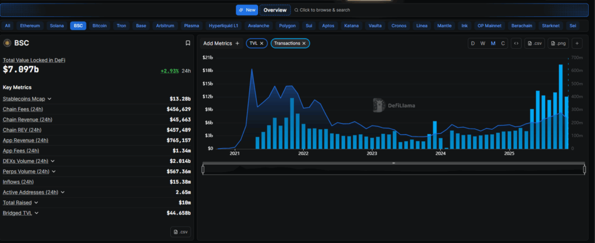This screenshot has height=243, width=595.
Task: Select cumulative (C) chart mode
Action: point(503,43)
